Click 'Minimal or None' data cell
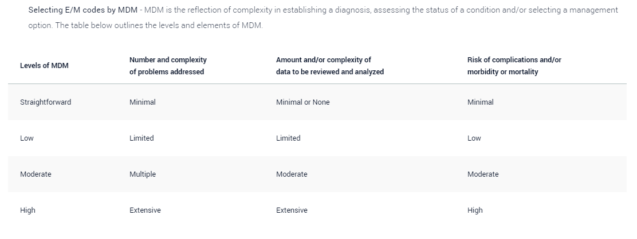Image resolution: width=637 pixels, height=239 pixels. pyautogui.click(x=302, y=102)
